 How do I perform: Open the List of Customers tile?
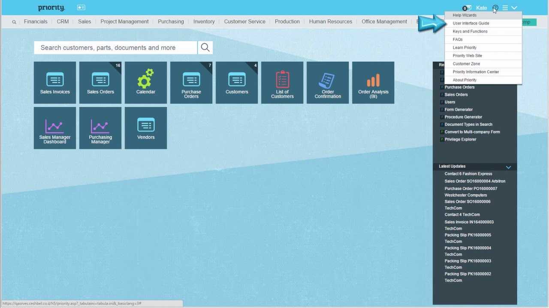pyautogui.click(x=282, y=83)
